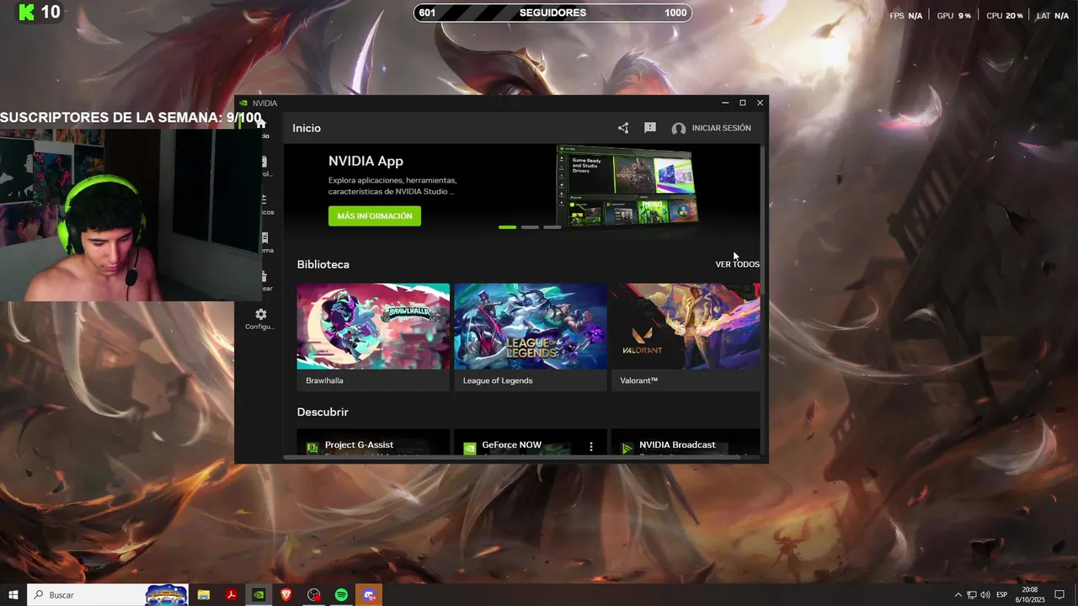1078x606 pixels.
Task: Click the Windows search box Buscar
Action: [x=86, y=595]
